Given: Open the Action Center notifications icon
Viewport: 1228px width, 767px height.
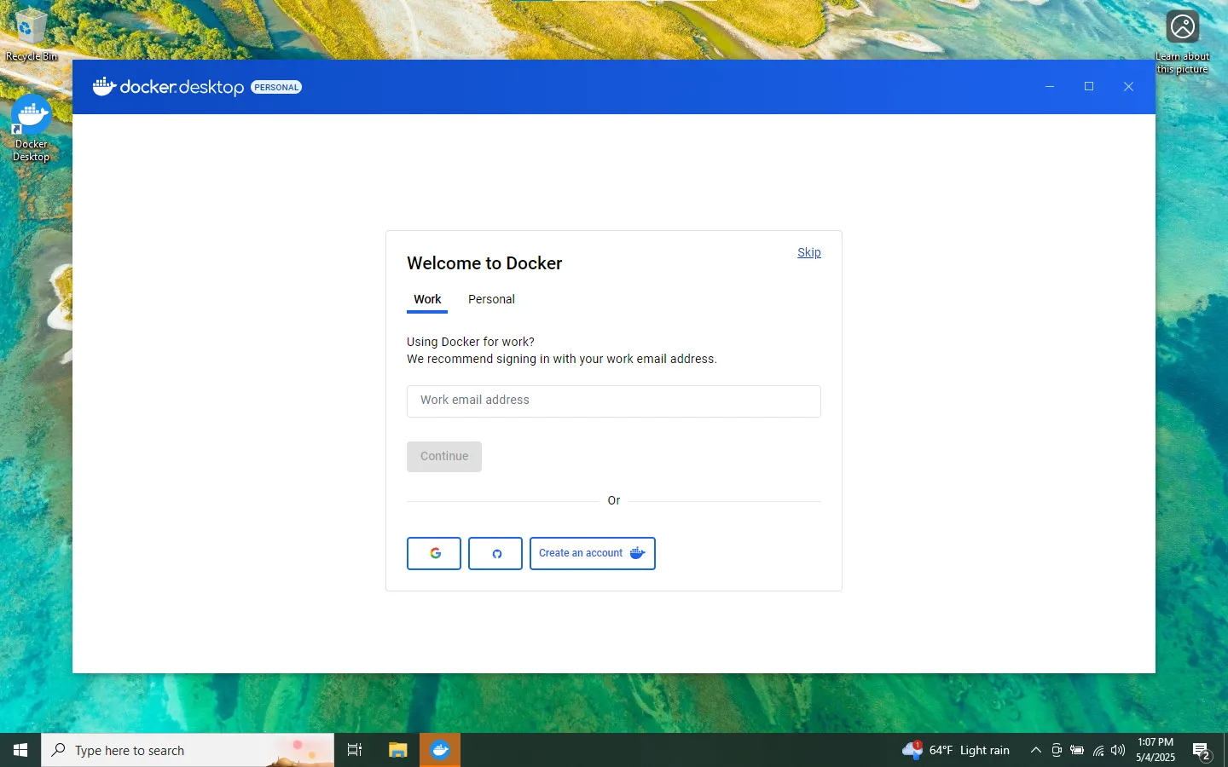Looking at the screenshot, I should pos(1202,751).
